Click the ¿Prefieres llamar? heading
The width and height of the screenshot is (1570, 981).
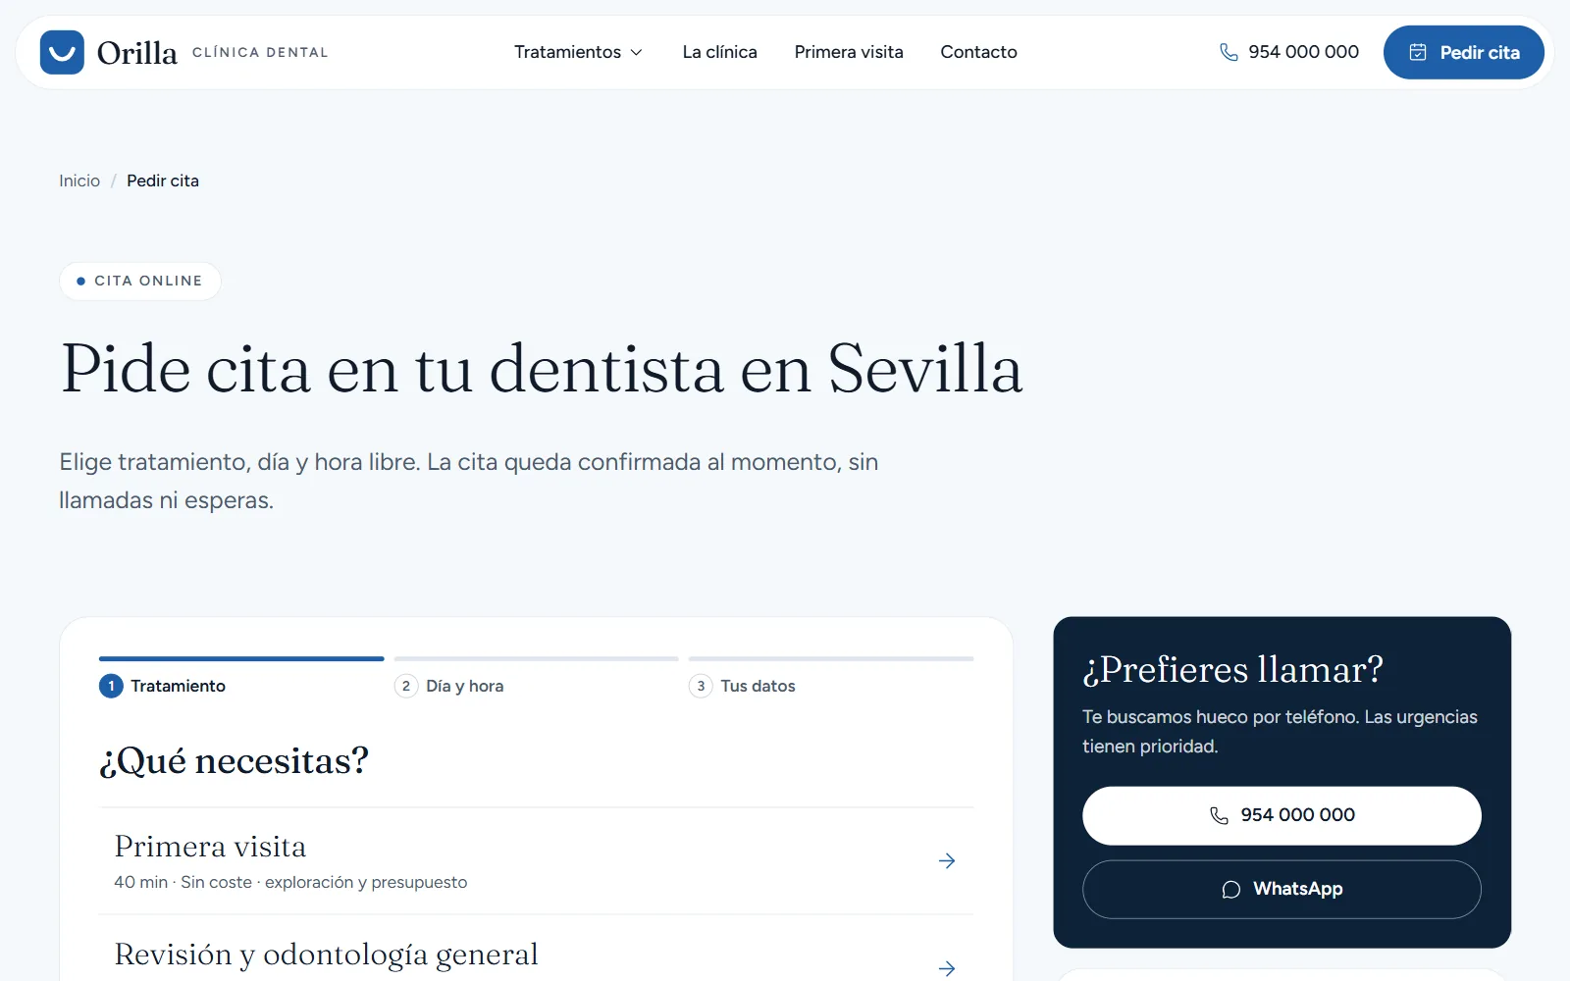click(1232, 670)
